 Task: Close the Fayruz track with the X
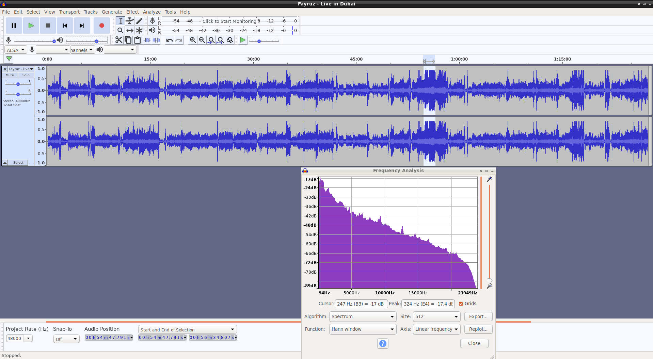pos(5,69)
